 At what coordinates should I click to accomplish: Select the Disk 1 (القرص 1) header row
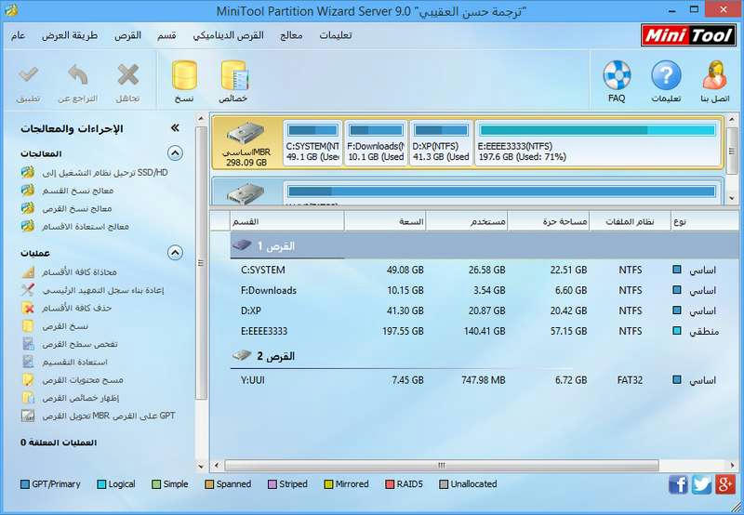[484, 246]
